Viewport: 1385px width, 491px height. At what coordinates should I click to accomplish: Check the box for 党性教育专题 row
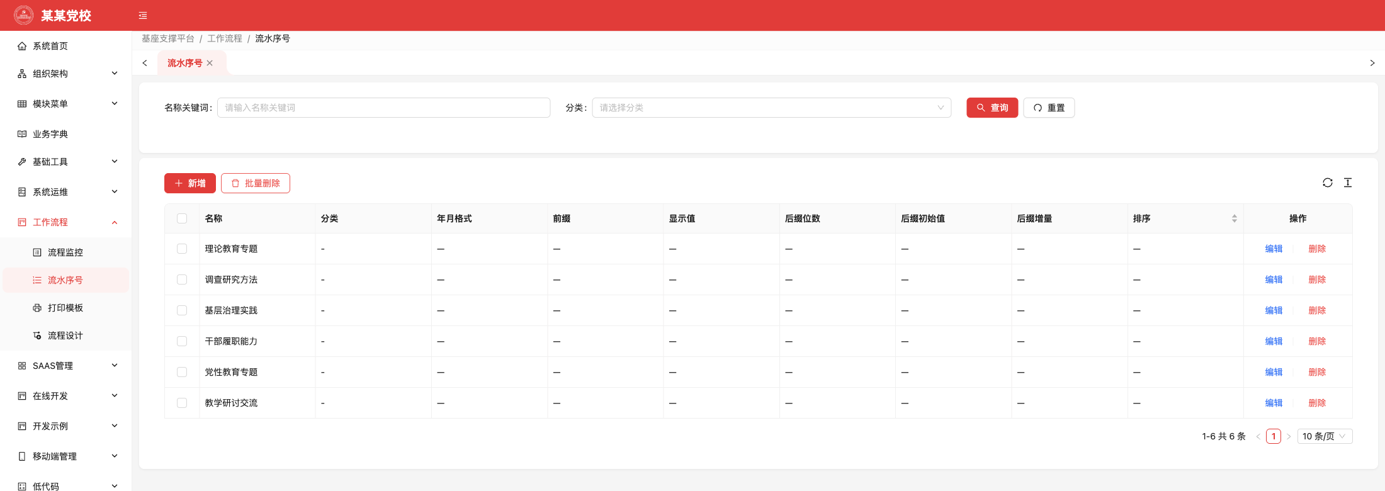[x=182, y=372]
